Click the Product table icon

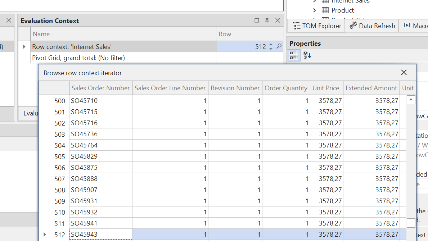click(x=325, y=10)
